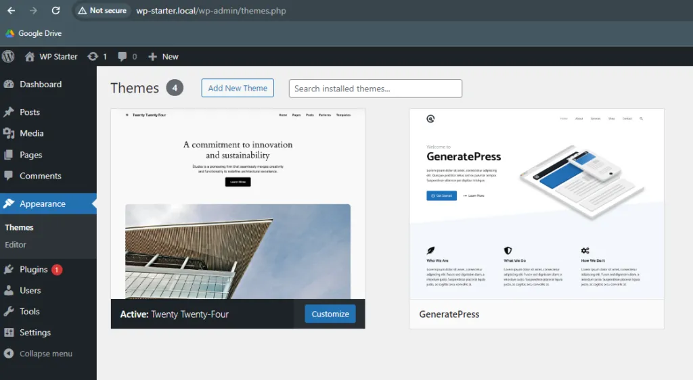Click the Add New Theme button

(238, 88)
